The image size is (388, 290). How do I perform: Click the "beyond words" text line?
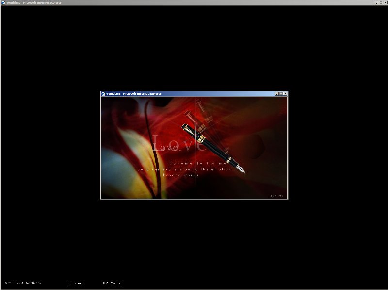[180, 175]
